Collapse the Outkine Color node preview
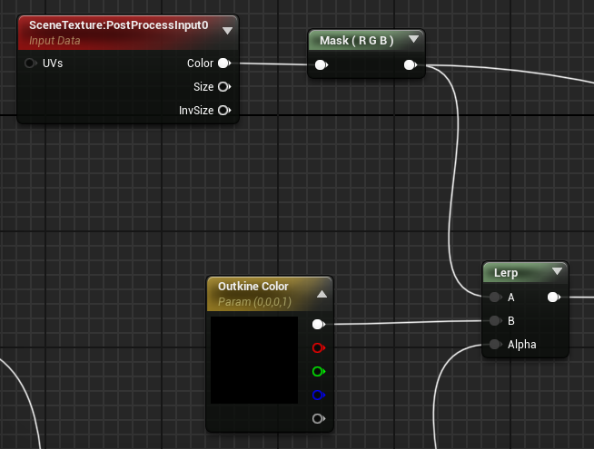The image size is (594, 449). (x=322, y=294)
